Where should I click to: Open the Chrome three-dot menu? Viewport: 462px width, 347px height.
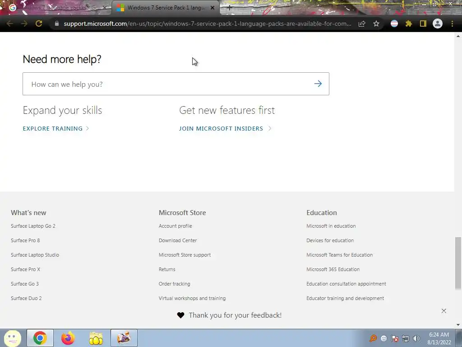(x=452, y=23)
